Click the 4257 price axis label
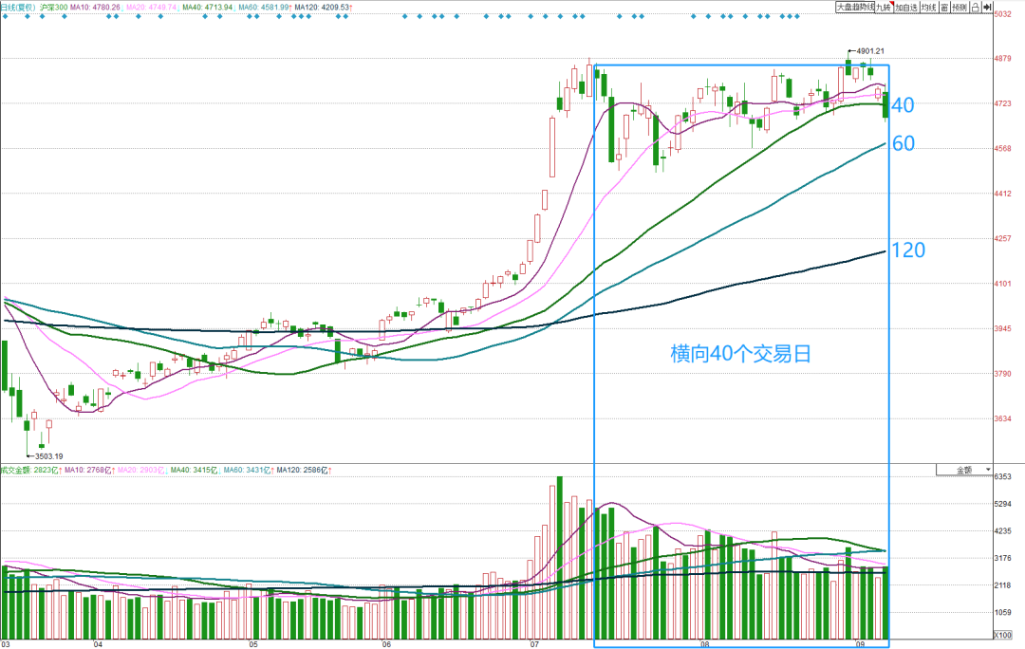 click(x=1003, y=238)
